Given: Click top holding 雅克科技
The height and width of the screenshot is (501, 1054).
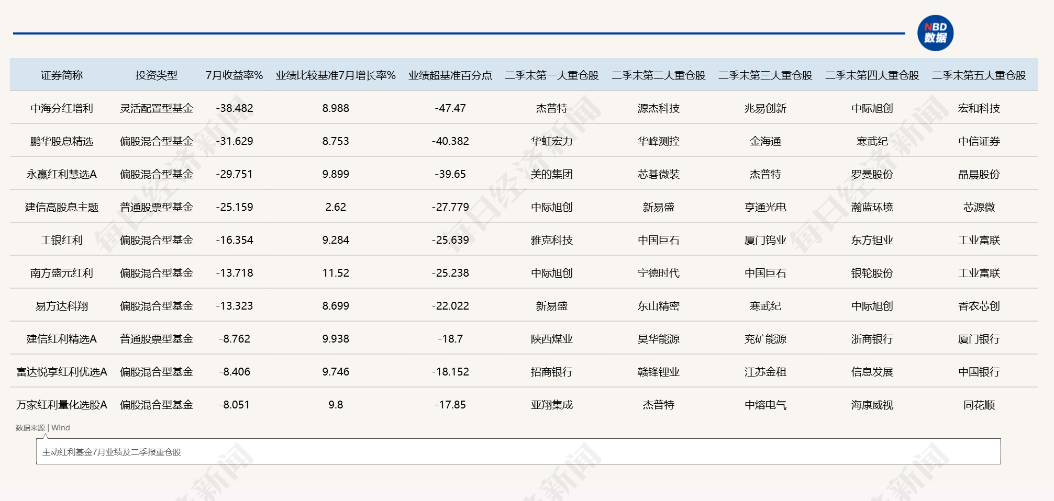Looking at the screenshot, I should [552, 240].
